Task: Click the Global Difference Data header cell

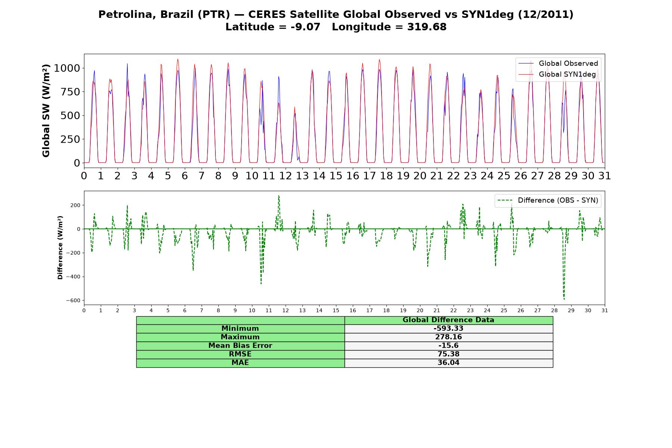Action: [x=448, y=320]
